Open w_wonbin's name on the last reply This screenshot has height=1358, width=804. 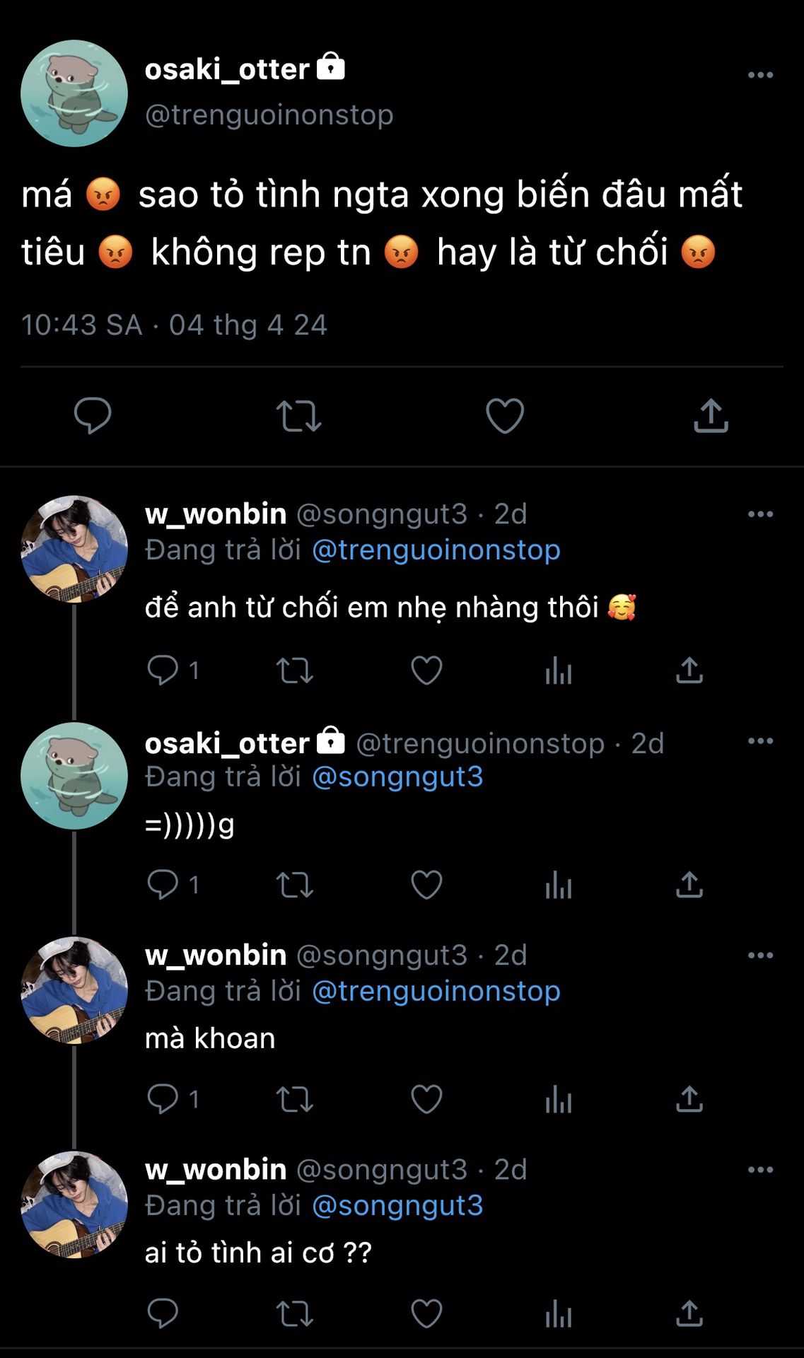coord(216,1170)
